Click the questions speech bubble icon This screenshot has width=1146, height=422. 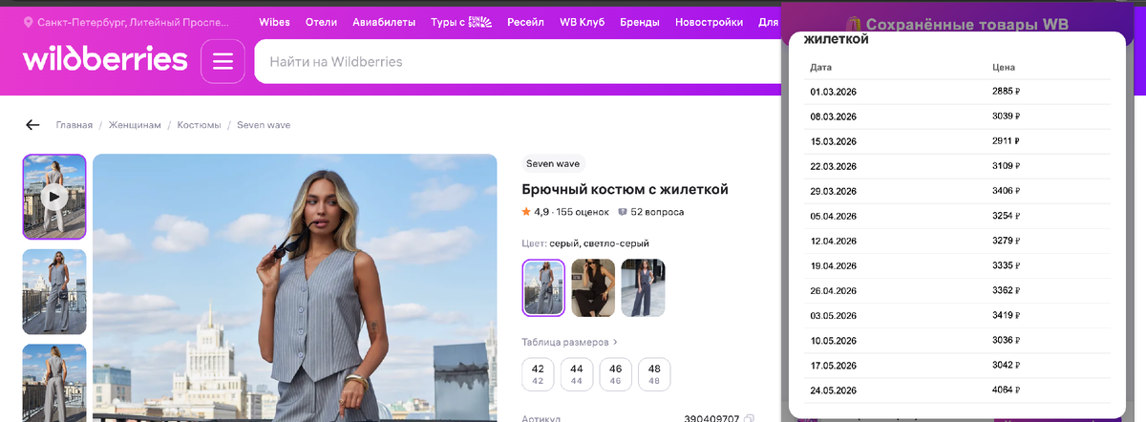pyautogui.click(x=623, y=212)
